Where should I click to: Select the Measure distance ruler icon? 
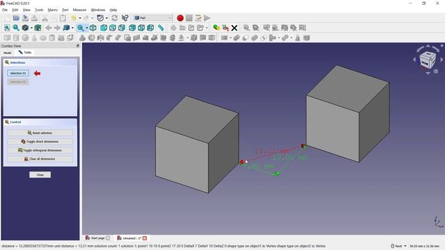coord(161,28)
